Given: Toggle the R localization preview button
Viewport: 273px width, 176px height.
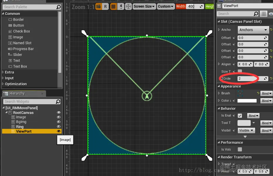Looking at the screenshot, I should point(105,7).
